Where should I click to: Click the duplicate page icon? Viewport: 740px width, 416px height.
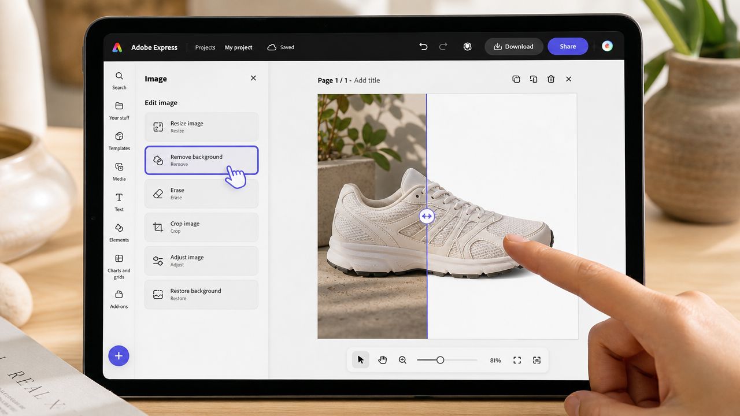(534, 79)
